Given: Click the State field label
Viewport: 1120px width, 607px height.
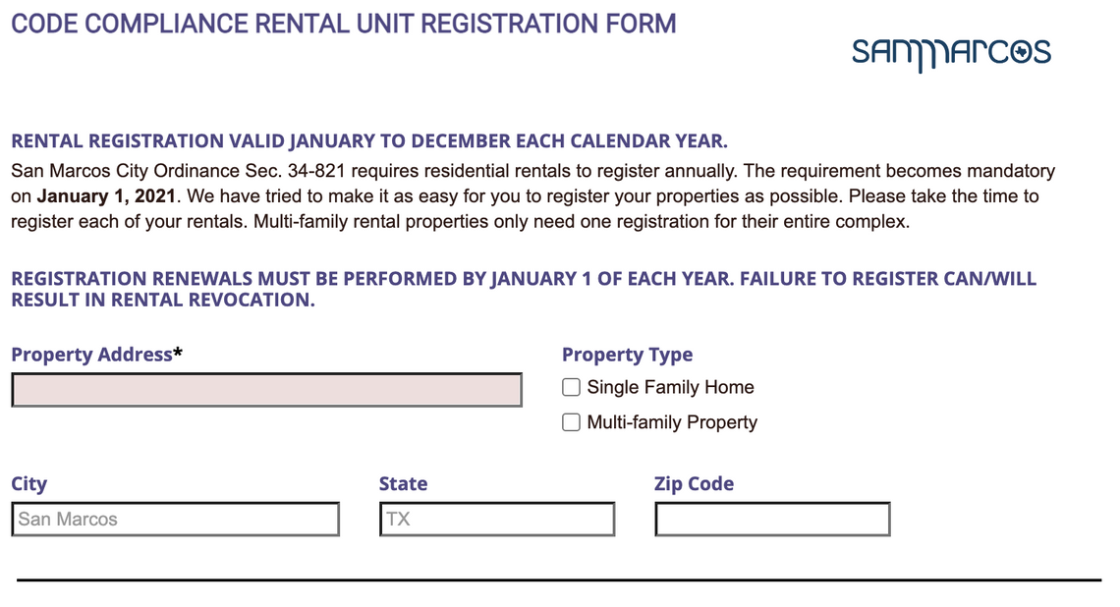Looking at the screenshot, I should (x=403, y=483).
